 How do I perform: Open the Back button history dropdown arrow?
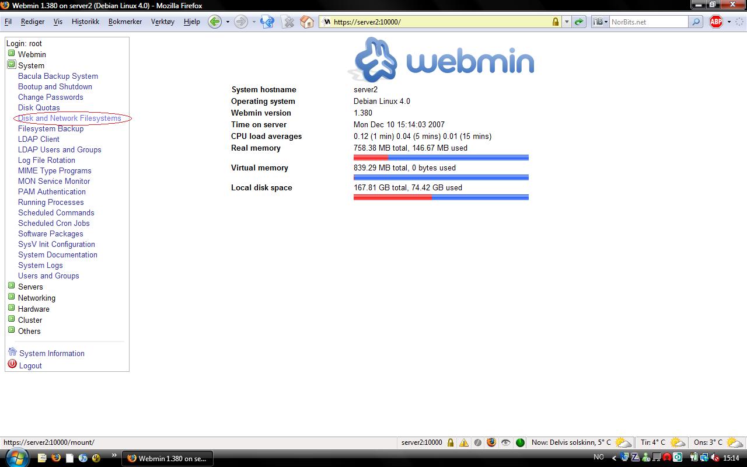pyautogui.click(x=228, y=22)
